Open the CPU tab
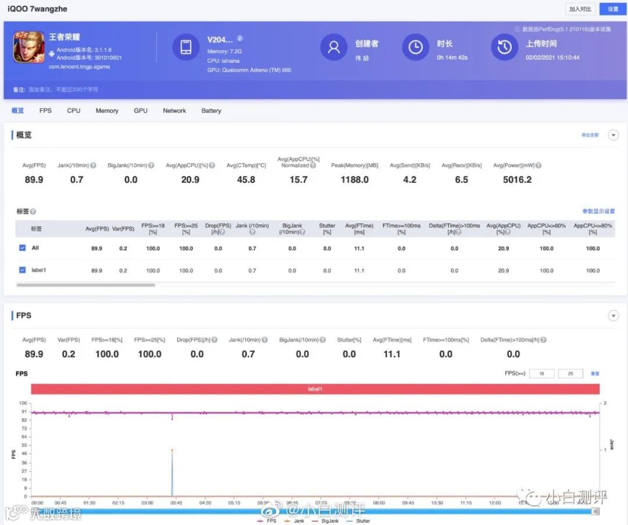 click(74, 110)
